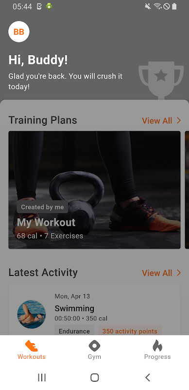This screenshot has width=189, height=390.
Task: Tap the Android recent apps button
Action: (x=42, y=377)
